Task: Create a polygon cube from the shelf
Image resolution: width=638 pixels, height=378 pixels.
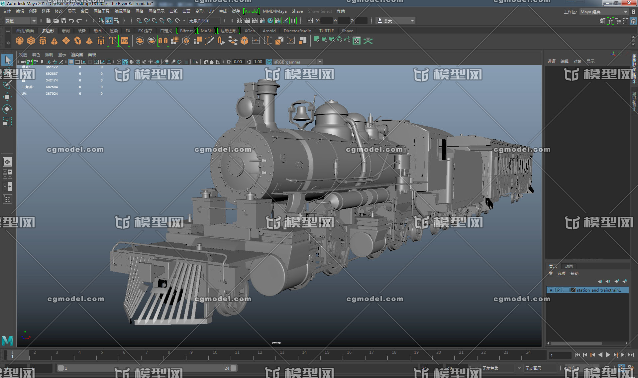Action: pos(31,41)
